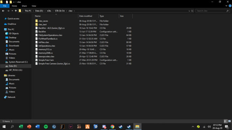Open the Windows Start menu
Image resolution: width=232 pixels, height=130 pixels.
pos(4,127)
